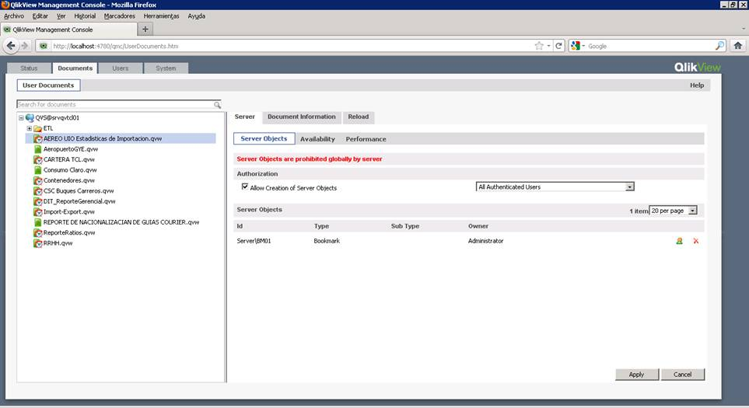The image size is (749, 408).
Task: Open the Availability sub-tab
Action: pos(317,139)
